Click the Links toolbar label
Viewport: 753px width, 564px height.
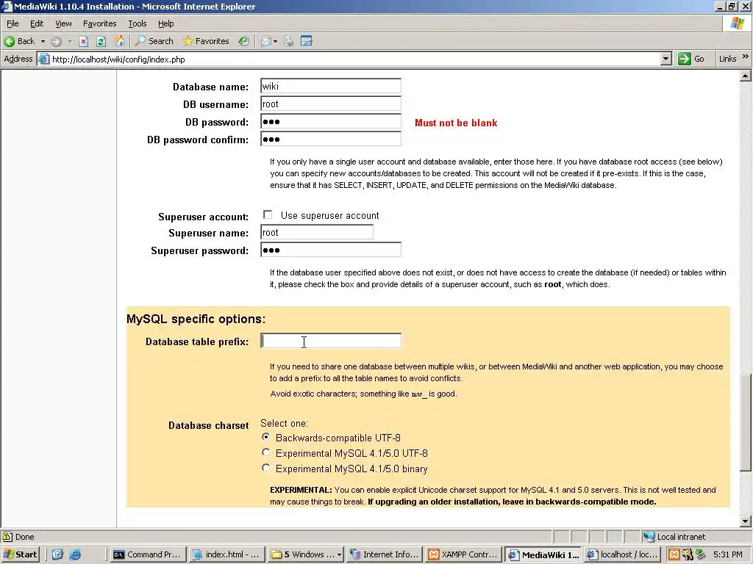(x=727, y=59)
